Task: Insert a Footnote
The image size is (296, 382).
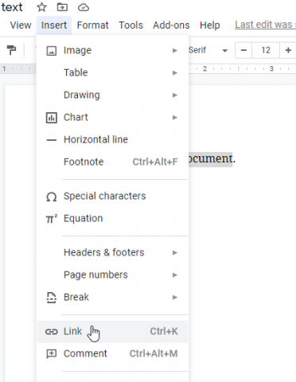Action: (x=112, y=162)
